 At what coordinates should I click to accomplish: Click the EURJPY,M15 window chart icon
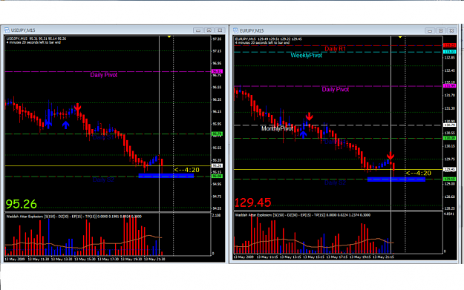click(x=236, y=30)
